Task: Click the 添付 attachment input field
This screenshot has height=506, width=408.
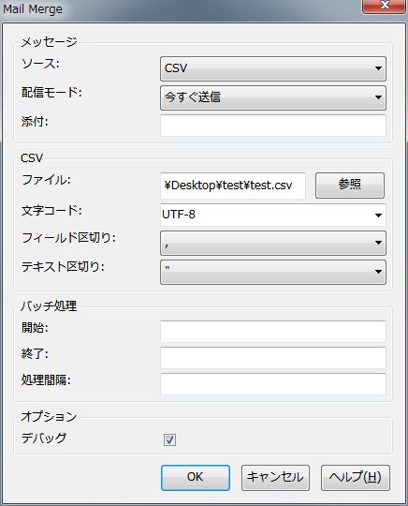Action: (x=272, y=126)
